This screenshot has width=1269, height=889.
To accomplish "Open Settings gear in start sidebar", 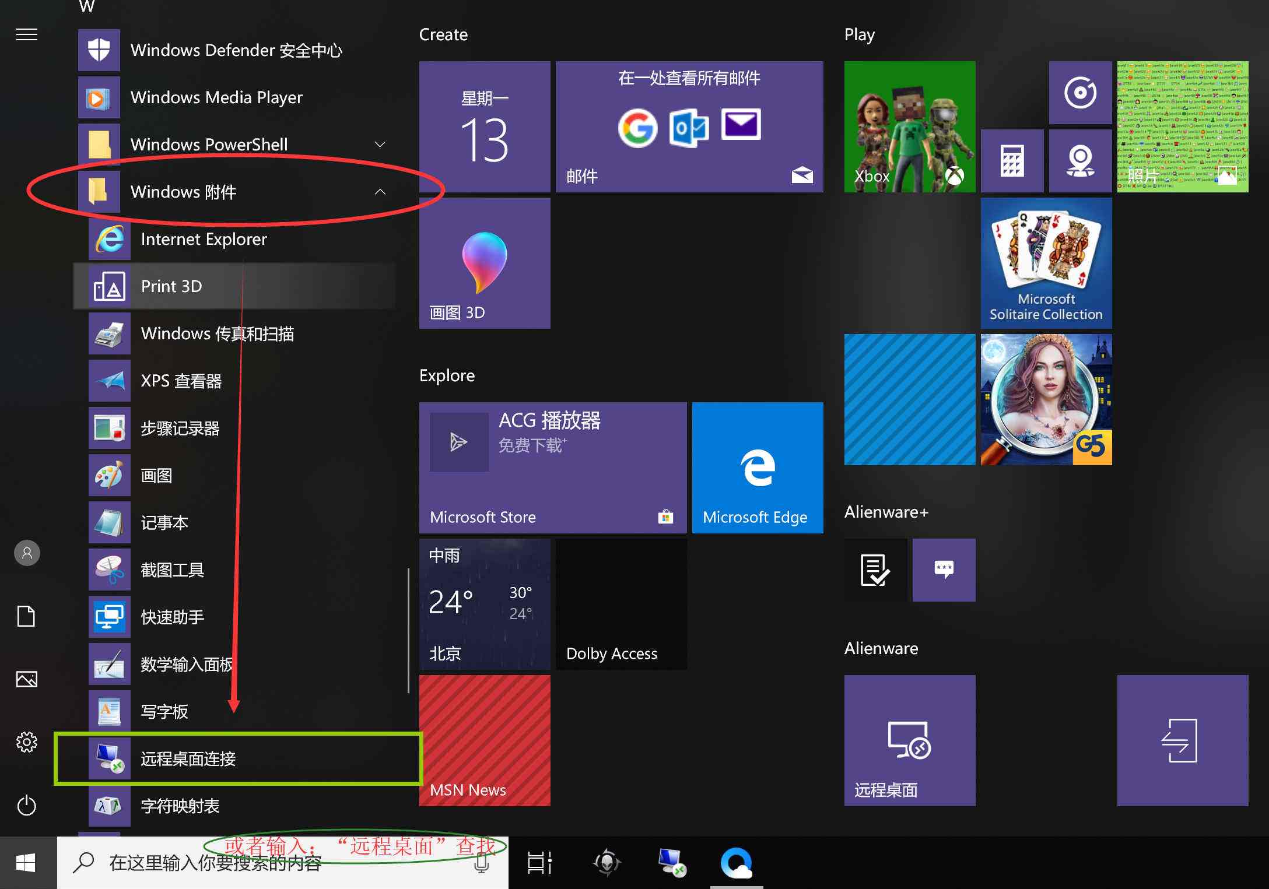I will pyautogui.click(x=27, y=742).
